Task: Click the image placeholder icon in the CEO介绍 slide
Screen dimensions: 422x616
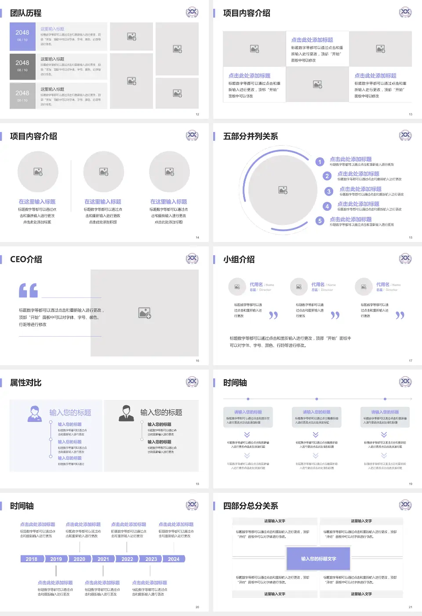Action: pos(145,313)
